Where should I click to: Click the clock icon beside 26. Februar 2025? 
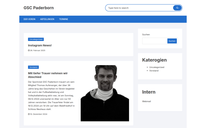click(x=29, y=51)
